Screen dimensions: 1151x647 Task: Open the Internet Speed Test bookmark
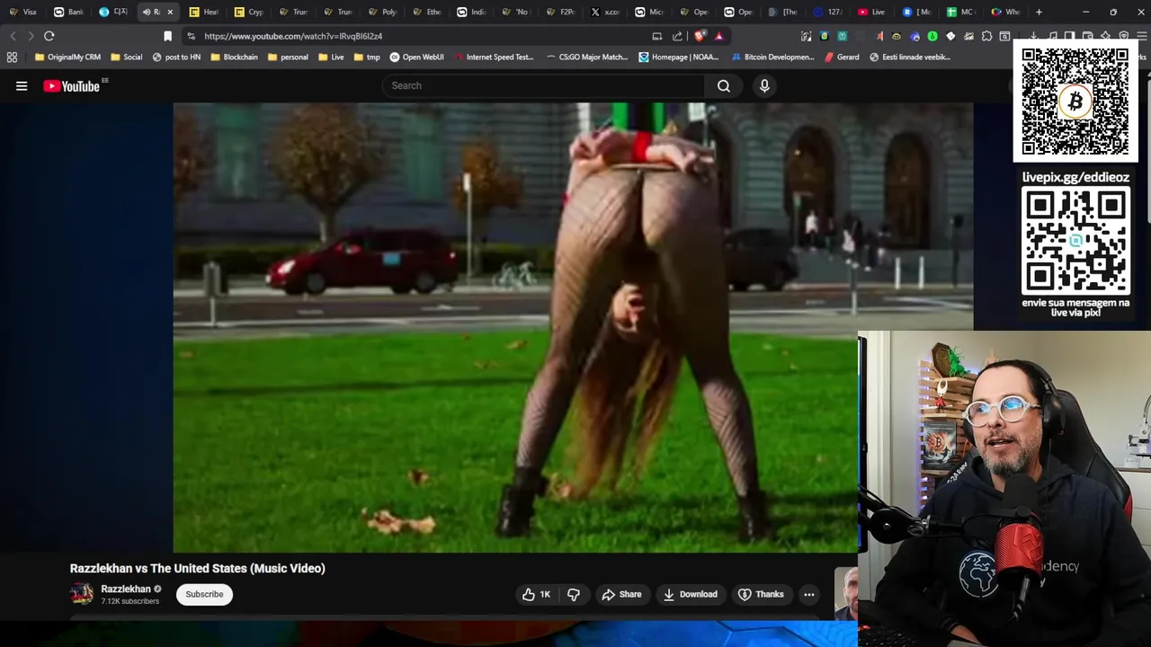pos(495,57)
